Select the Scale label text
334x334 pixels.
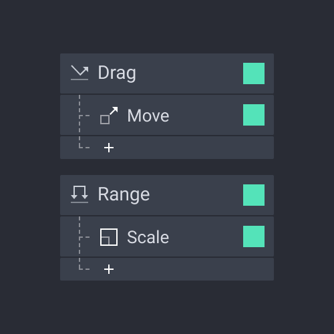tap(148, 237)
